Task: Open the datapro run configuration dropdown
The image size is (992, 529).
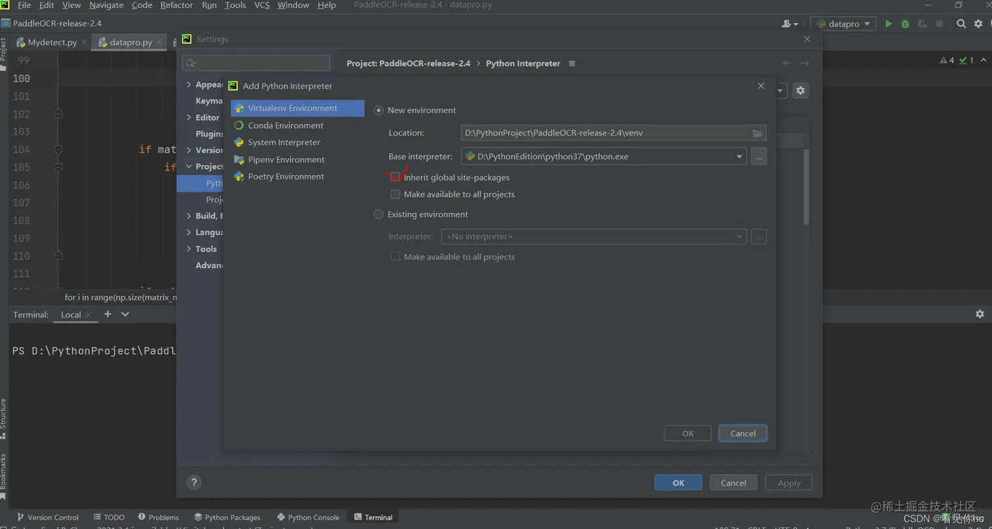Action: click(844, 24)
